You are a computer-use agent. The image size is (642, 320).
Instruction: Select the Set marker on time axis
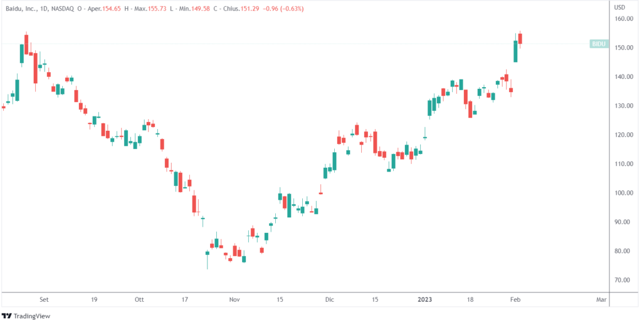tap(44, 300)
